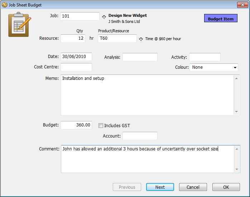
Task: Click the Cancel button
Action: 193,187
